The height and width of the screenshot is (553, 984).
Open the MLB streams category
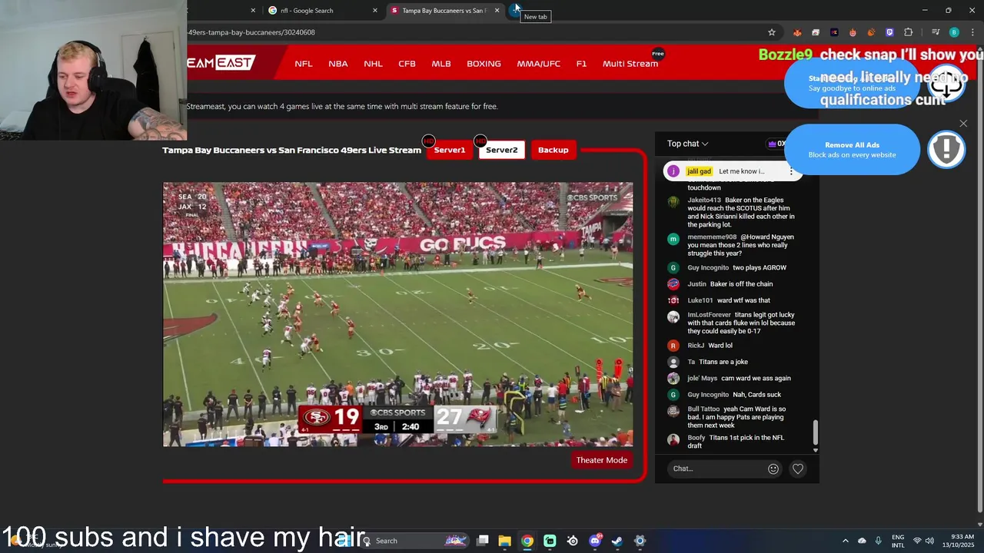[441, 64]
